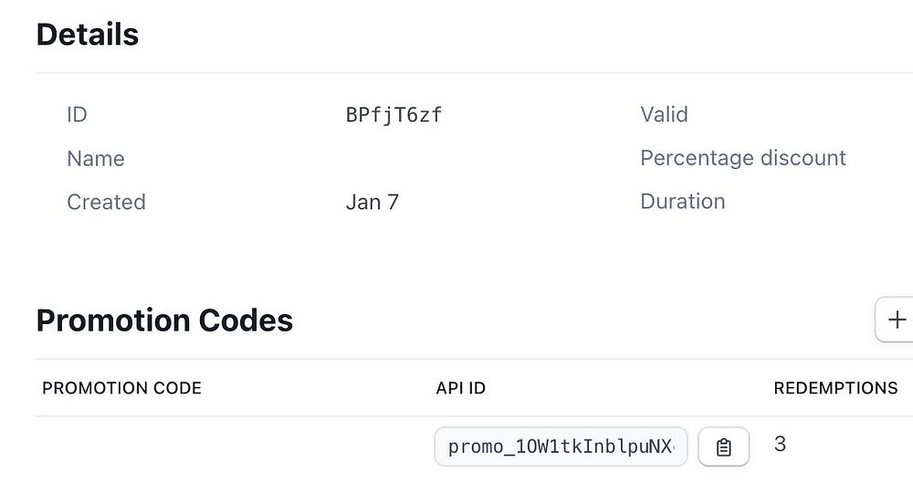Click the redemptions count of 3
913x504 pixels.
click(x=780, y=445)
